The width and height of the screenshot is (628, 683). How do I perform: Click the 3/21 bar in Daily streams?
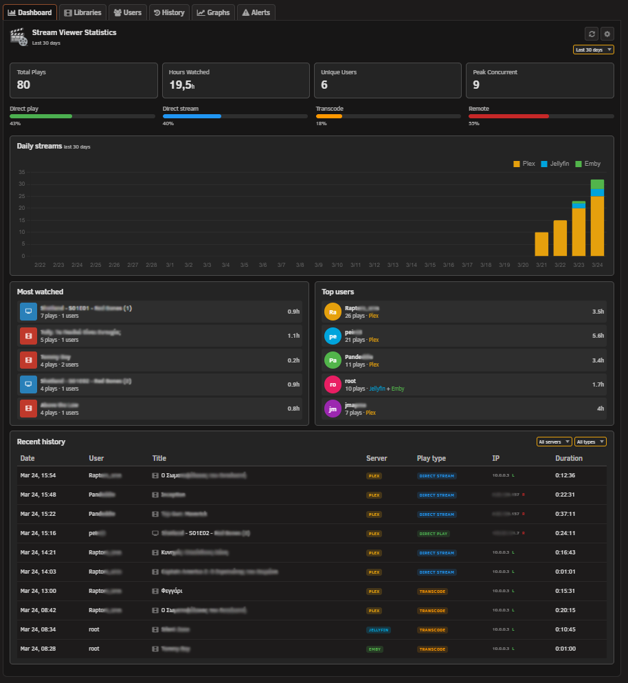click(x=541, y=244)
